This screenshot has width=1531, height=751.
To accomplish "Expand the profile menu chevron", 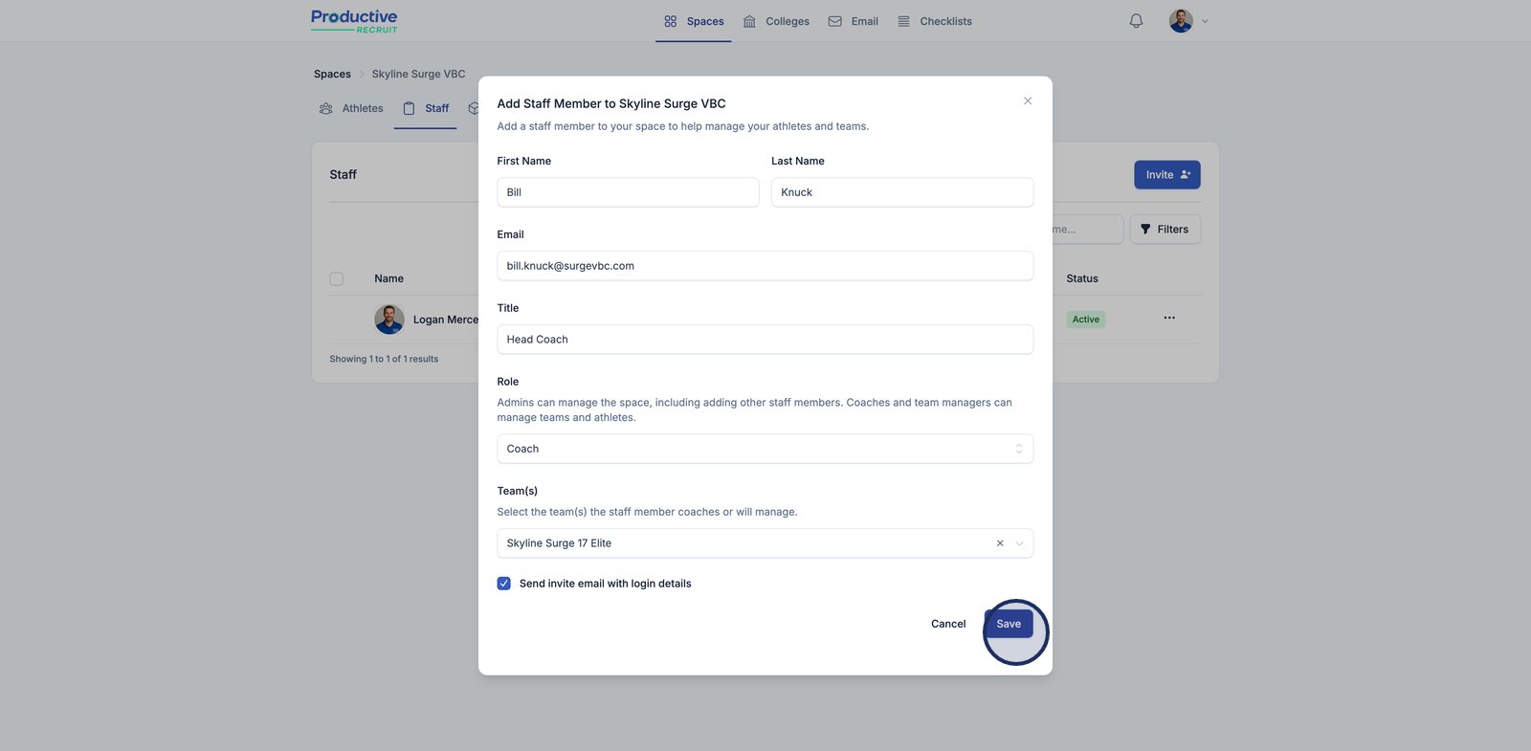I will tap(1205, 21).
